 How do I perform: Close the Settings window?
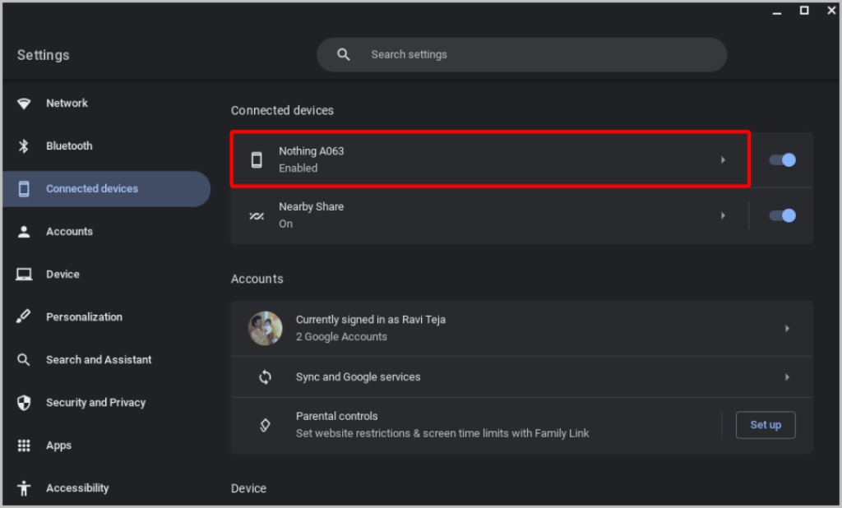(x=831, y=11)
